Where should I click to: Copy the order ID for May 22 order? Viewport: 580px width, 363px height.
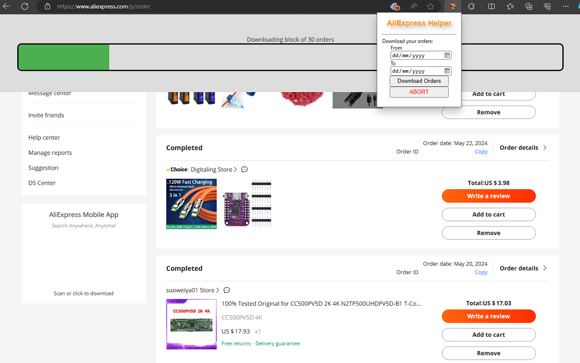tap(481, 152)
